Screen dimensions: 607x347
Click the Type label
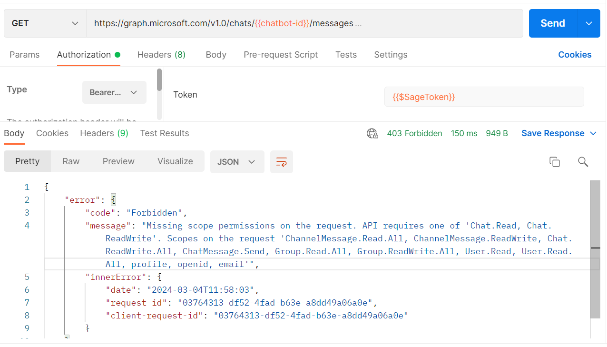coord(17,89)
